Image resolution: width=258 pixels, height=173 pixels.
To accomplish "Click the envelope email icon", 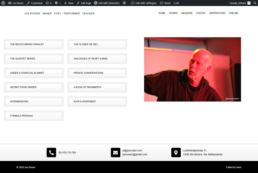I will pyautogui.click(x=115, y=153).
